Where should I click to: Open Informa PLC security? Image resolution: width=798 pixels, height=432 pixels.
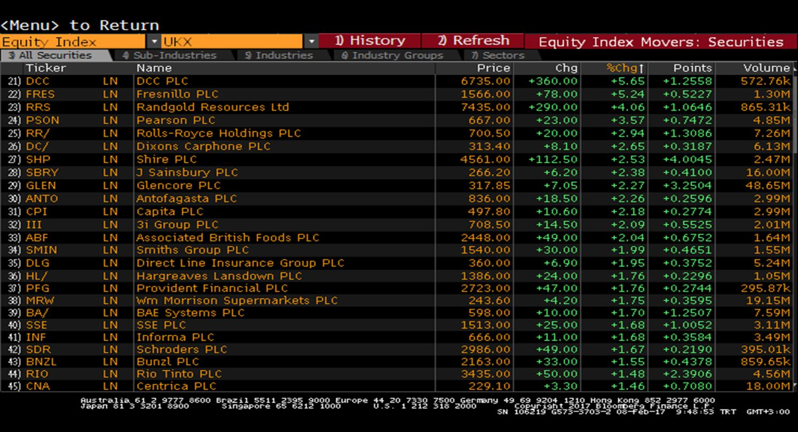point(175,338)
